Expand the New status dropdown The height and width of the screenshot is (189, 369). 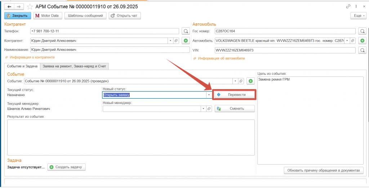[209, 95]
